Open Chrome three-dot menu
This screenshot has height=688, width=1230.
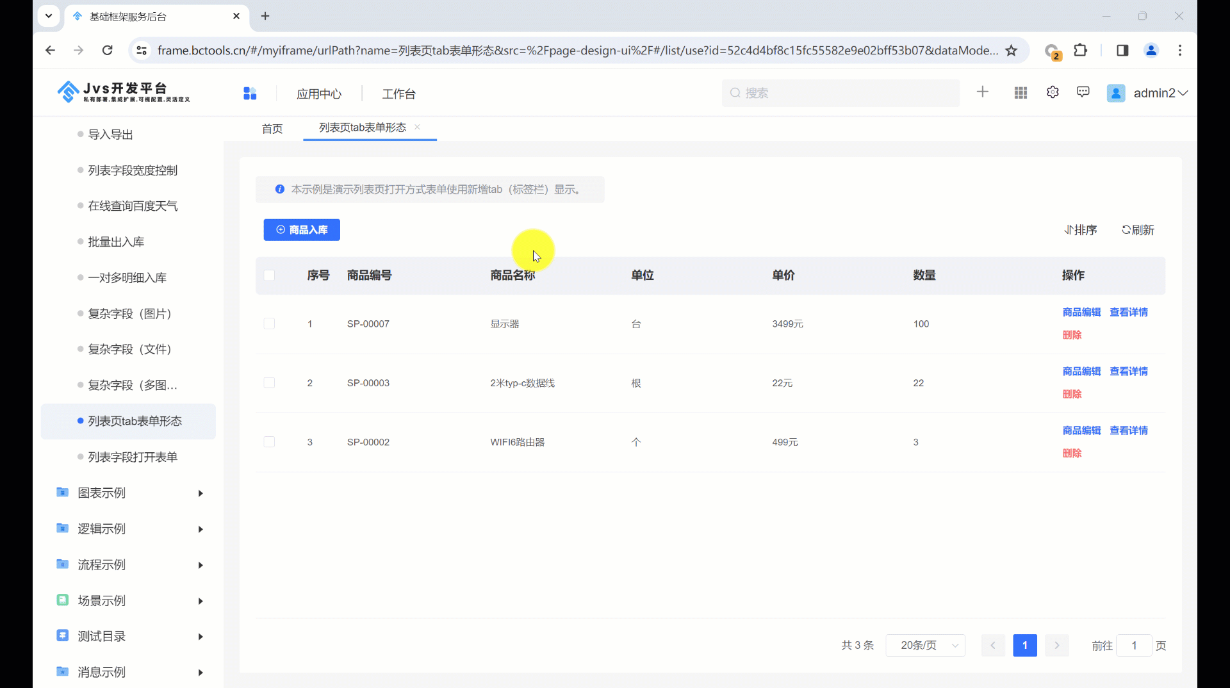(x=1180, y=50)
